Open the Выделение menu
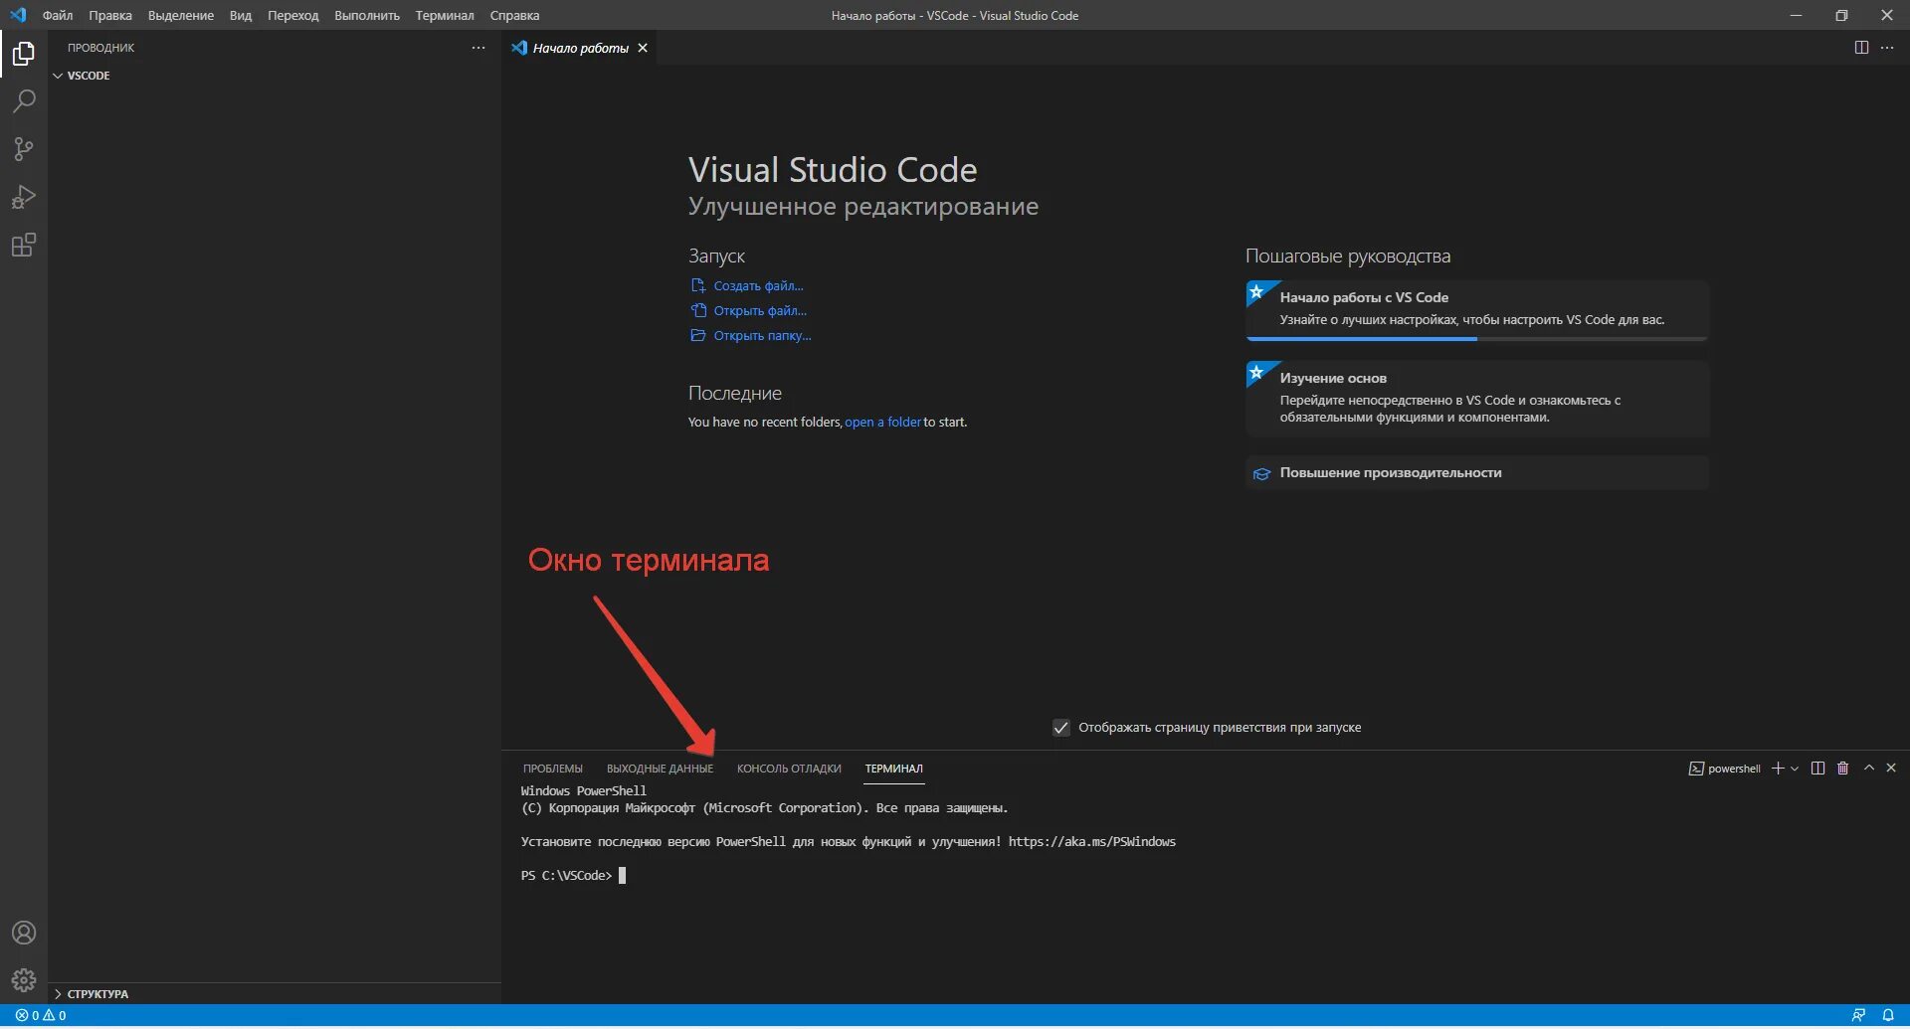This screenshot has width=1910, height=1029. coord(181,15)
